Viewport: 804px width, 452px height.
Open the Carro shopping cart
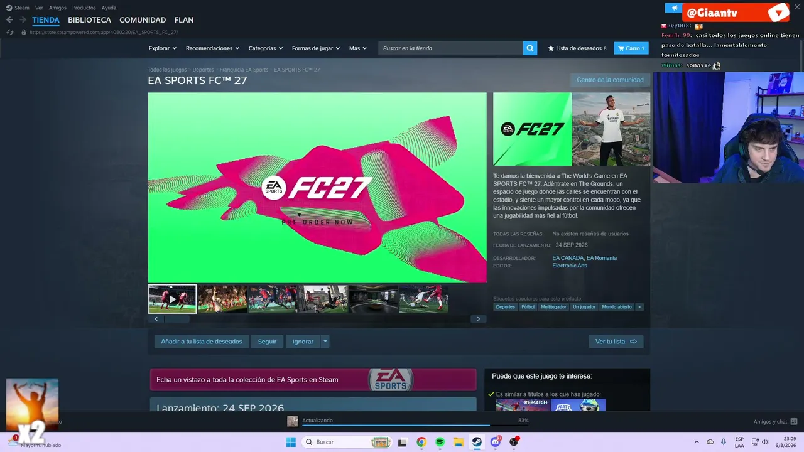click(631, 48)
